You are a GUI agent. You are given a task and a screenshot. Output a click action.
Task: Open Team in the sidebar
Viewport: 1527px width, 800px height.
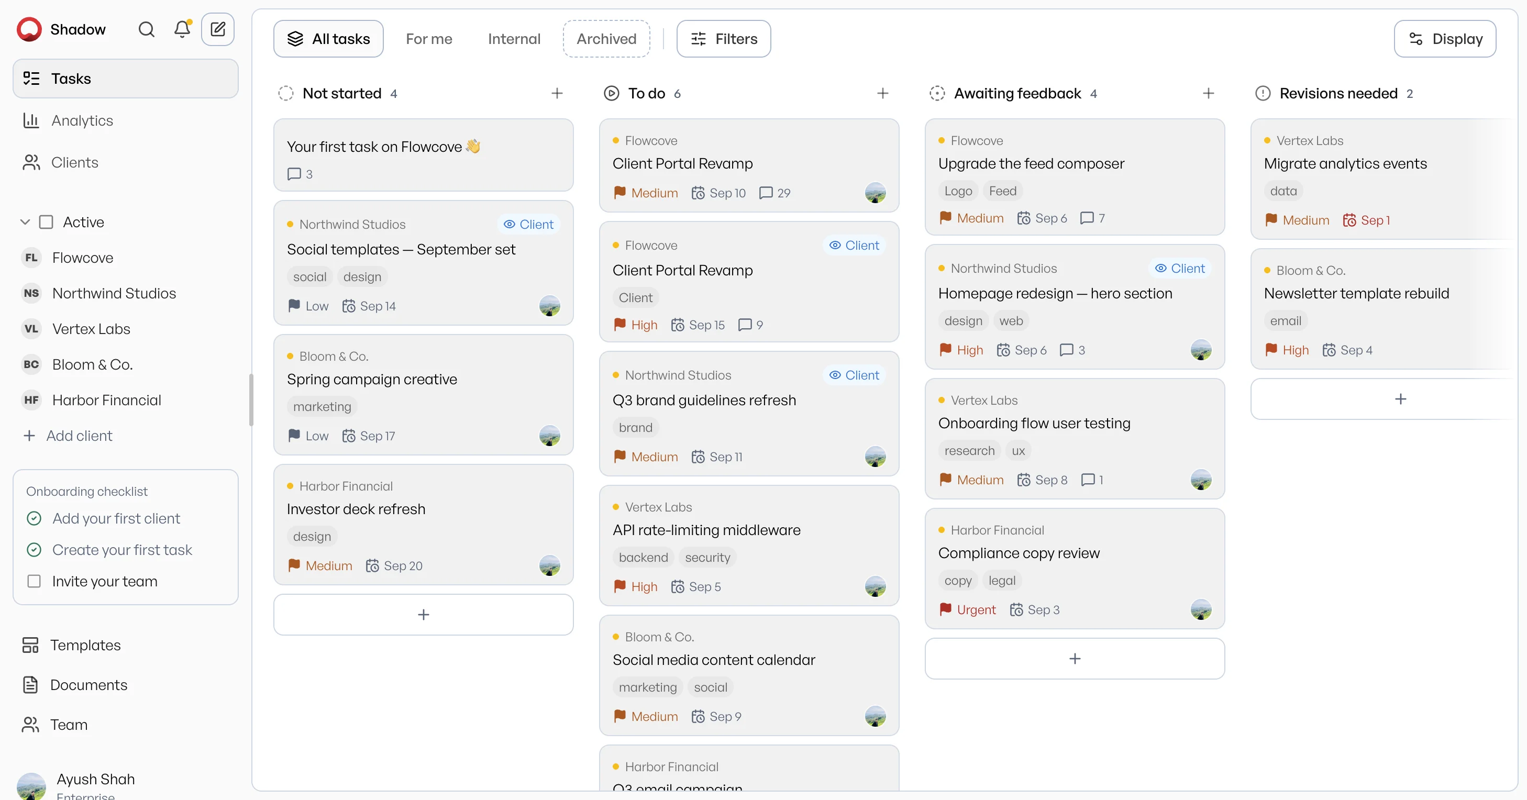(126, 724)
